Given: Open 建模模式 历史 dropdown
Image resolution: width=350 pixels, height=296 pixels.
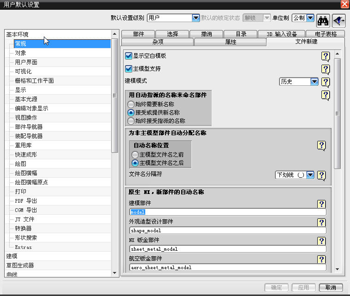Looking at the screenshot, I should click(314, 82).
